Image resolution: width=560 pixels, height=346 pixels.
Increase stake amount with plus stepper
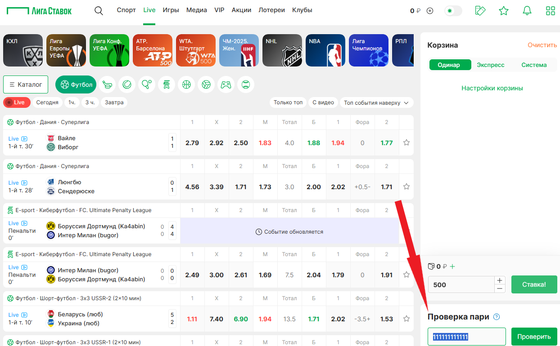click(500, 280)
